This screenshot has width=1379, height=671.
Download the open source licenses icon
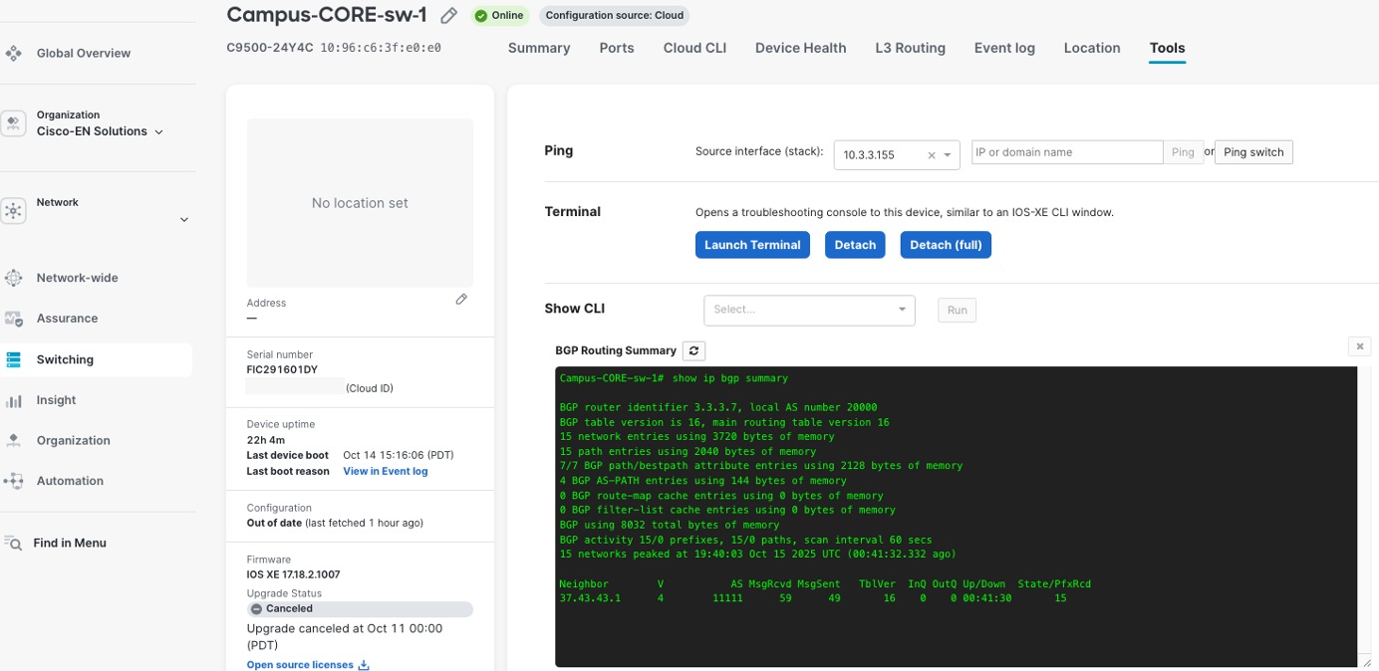(364, 665)
